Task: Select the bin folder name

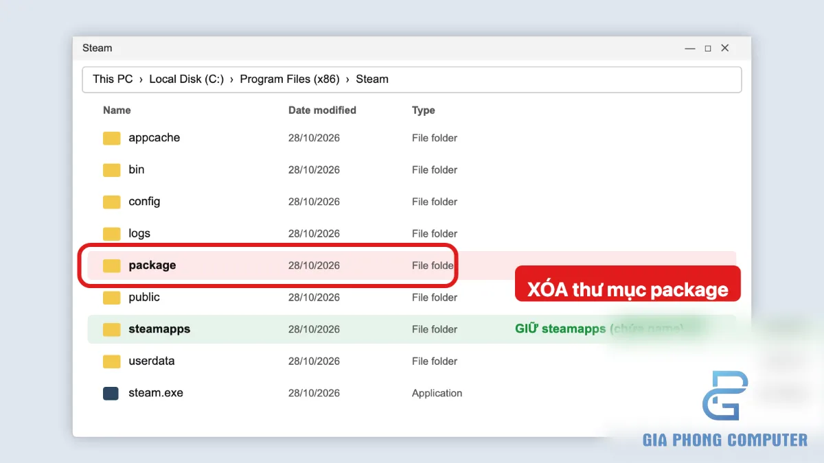Action: pos(137,169)
